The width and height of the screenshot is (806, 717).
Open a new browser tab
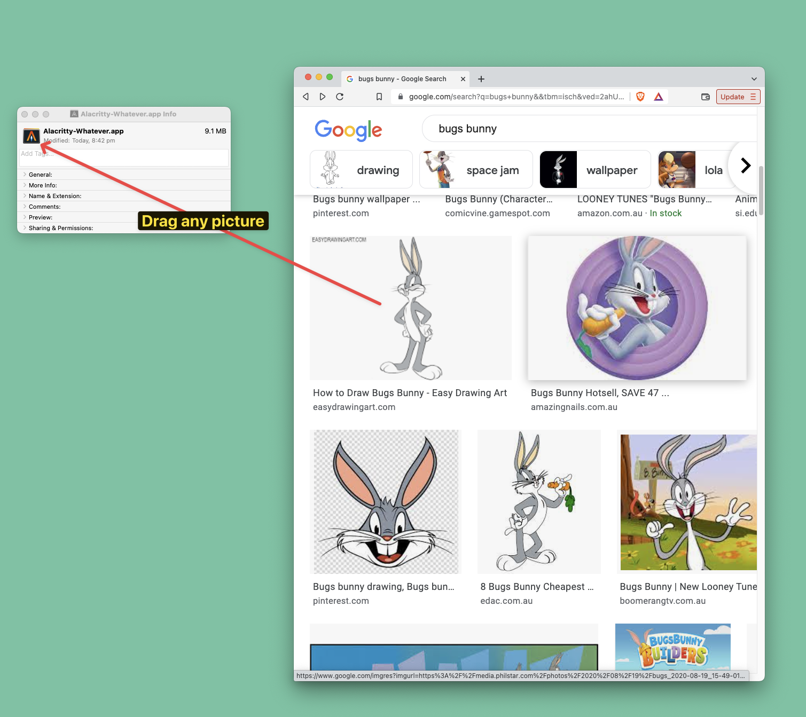click(481, 79)
